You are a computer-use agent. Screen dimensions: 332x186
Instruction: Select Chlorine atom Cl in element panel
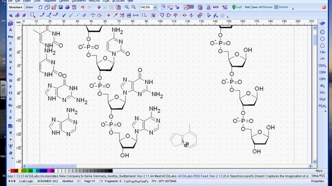(10, 93)
